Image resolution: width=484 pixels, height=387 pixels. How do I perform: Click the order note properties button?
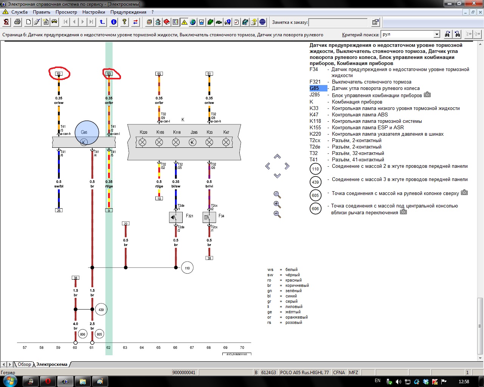pyautogui.click(x=375, y=22)
